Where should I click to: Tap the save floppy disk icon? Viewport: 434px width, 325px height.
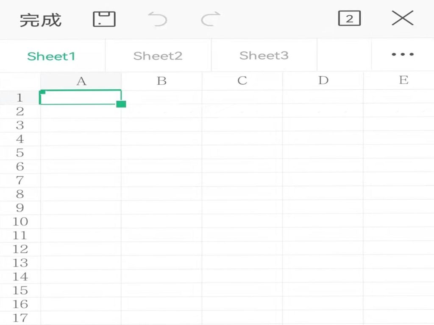104,19
